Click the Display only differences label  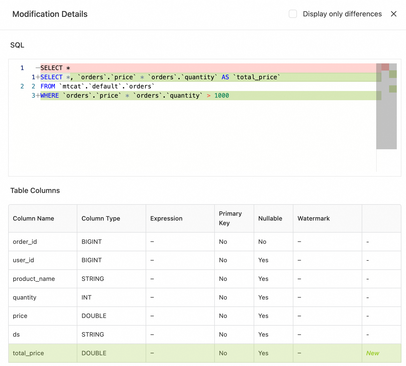click(342, 14)
